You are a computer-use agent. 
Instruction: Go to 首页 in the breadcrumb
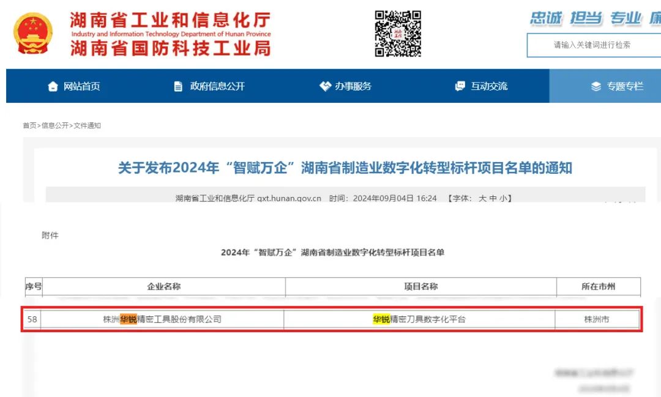29,125
